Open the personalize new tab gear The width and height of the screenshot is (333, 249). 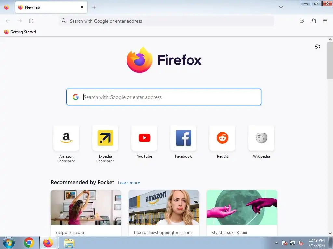tap(317, 47)
